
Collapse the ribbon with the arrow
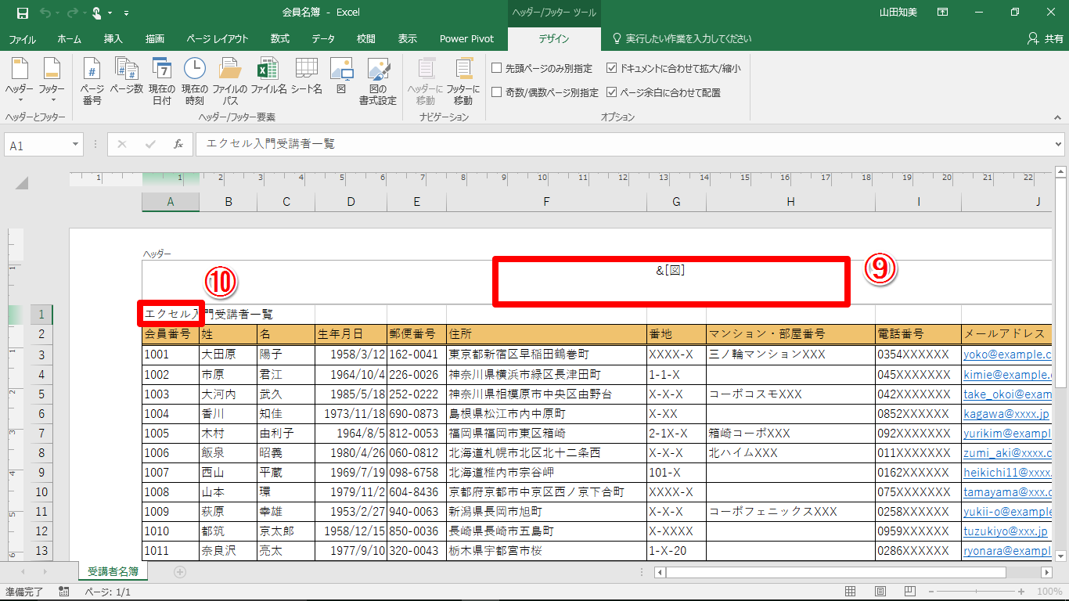tap(1058, 117)
